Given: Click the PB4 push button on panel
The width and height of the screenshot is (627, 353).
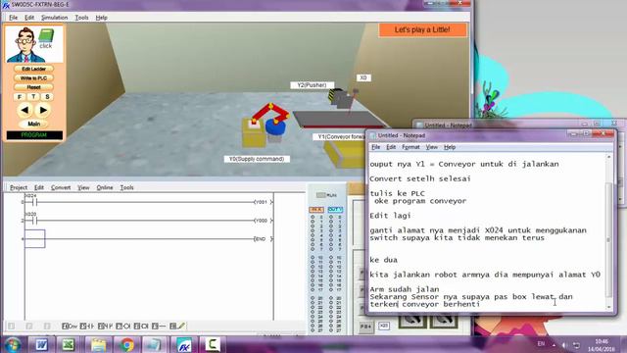Looking at the screenshot, I should coord(365,327).
